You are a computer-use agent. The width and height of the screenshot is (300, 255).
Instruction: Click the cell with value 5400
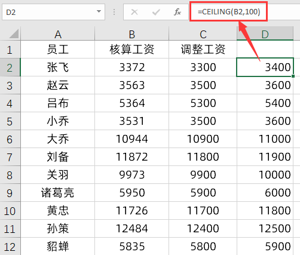click(265, 103)
